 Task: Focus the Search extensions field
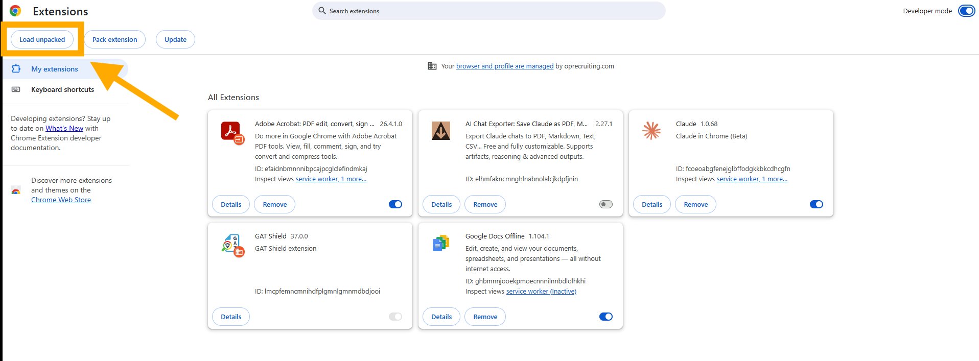[488, 11]
